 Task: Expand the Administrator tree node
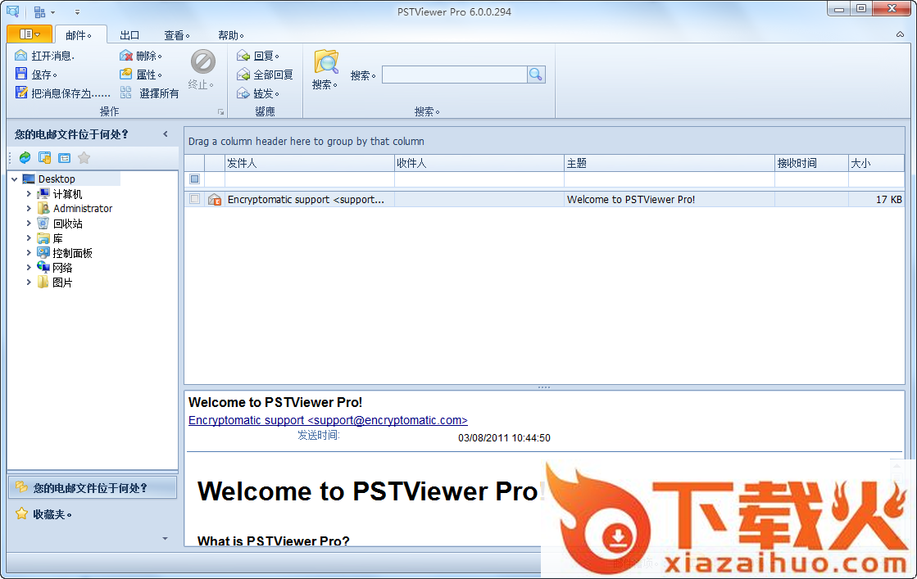click(x=29, y=208)
